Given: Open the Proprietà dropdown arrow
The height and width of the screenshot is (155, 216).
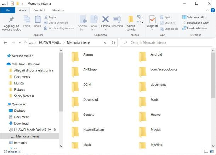Looking at the screenshot, I should [x=153, y=29].
